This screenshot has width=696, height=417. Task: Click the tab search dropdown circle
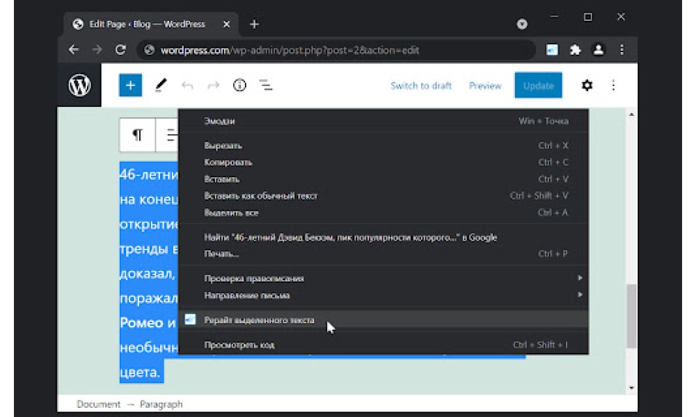tap(522, 24)
